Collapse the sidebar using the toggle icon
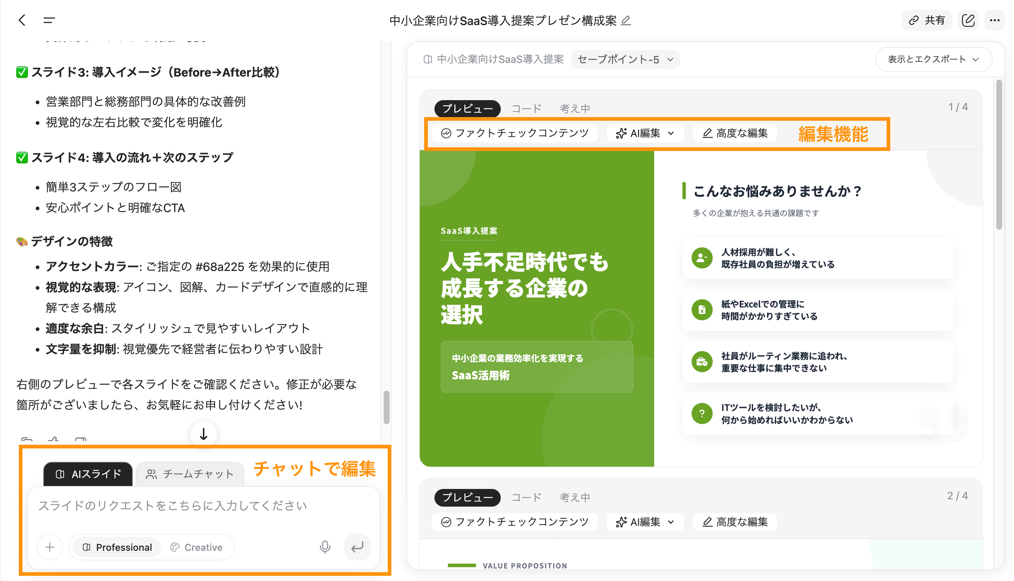 (49, 20)
